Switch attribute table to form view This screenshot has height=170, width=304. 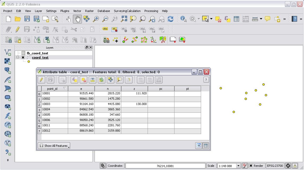pyautogui.click(x=198, y=145)
